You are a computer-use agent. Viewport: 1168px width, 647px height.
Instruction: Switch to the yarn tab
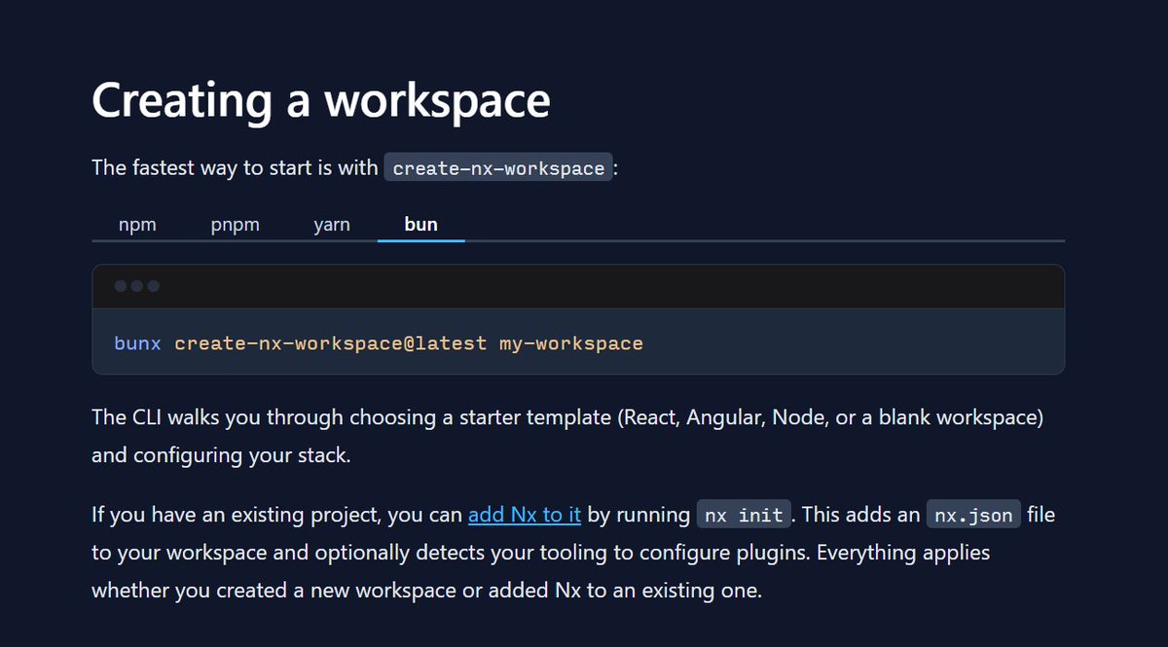[x=332, y=225]
